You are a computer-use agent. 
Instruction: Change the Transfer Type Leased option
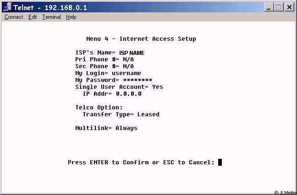click(x=148, y=114)
